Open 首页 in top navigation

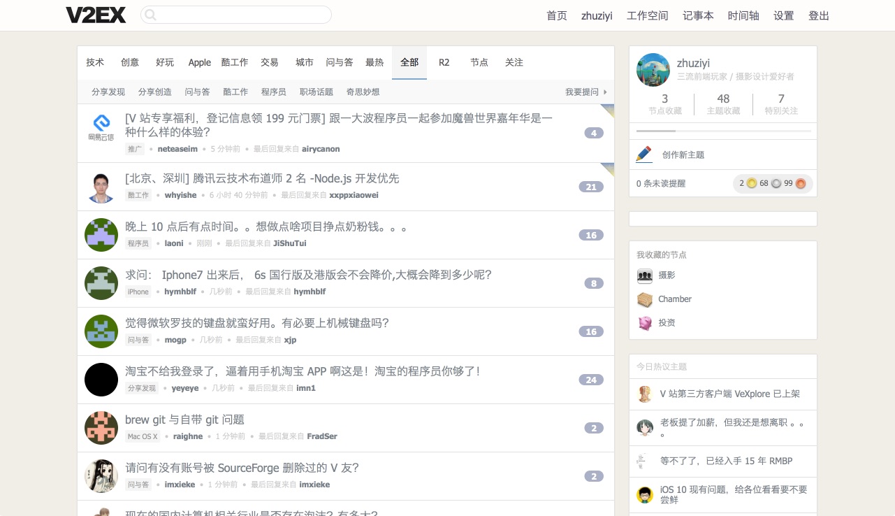coord(557,15)
